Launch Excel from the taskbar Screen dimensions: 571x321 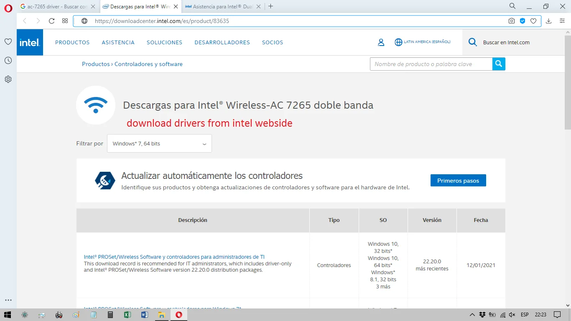click(127, 315)
